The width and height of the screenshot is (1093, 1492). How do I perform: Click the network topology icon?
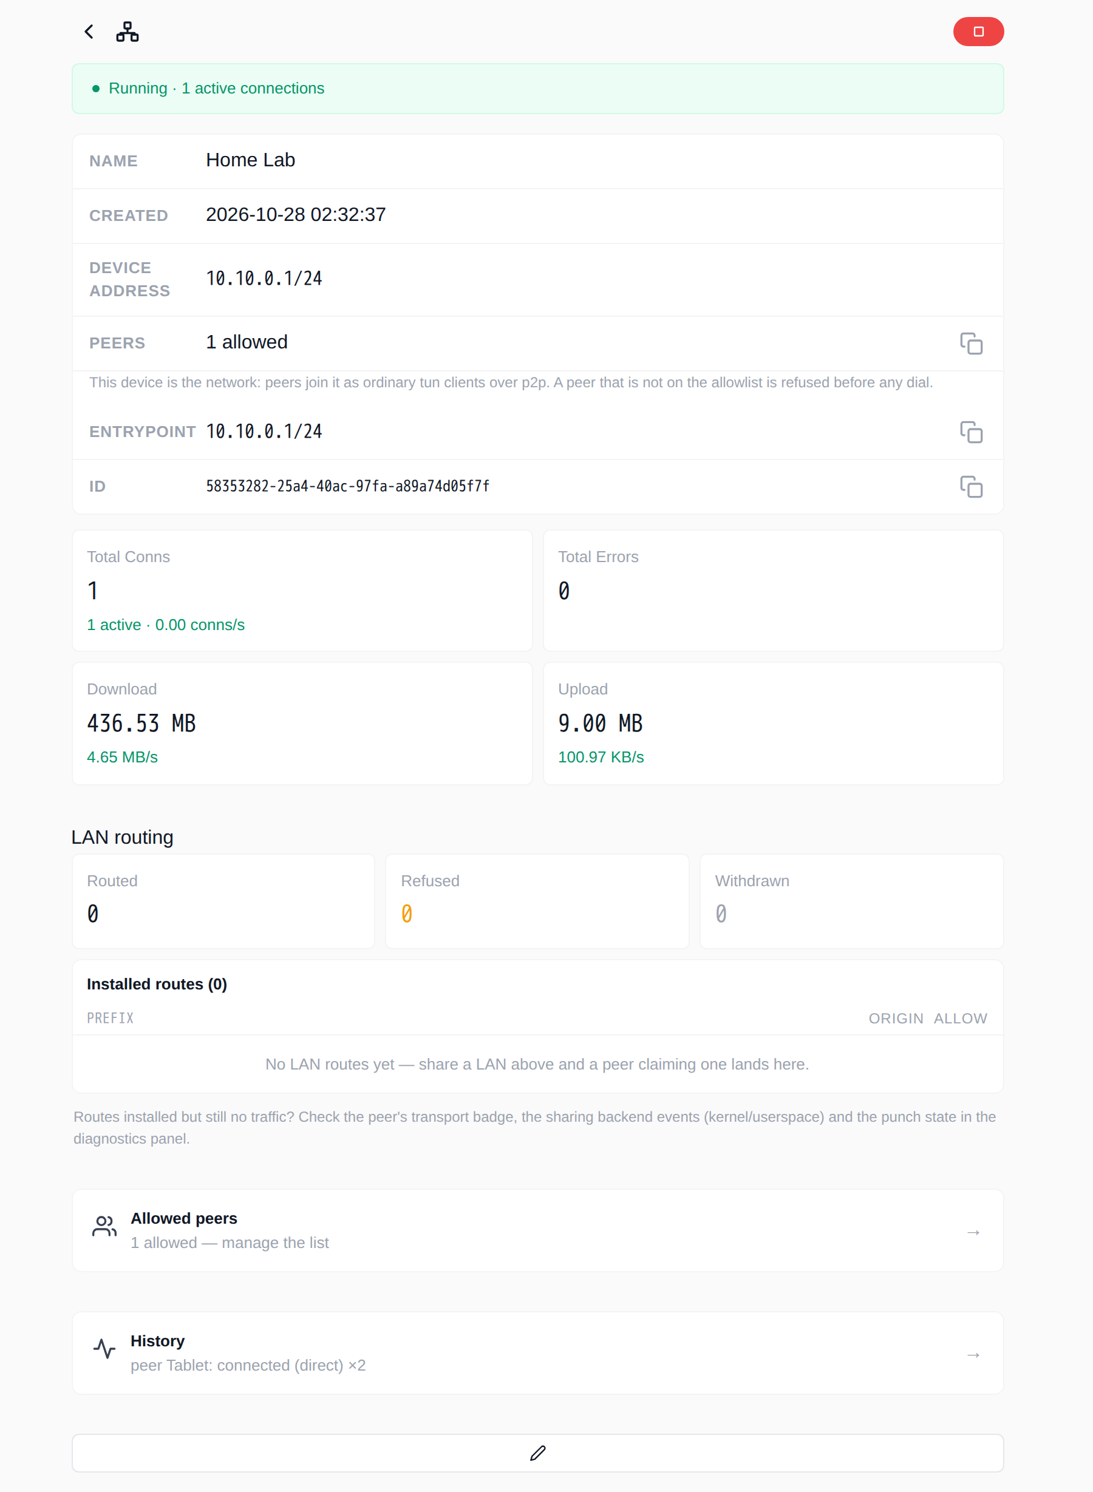tap(127, 32)
